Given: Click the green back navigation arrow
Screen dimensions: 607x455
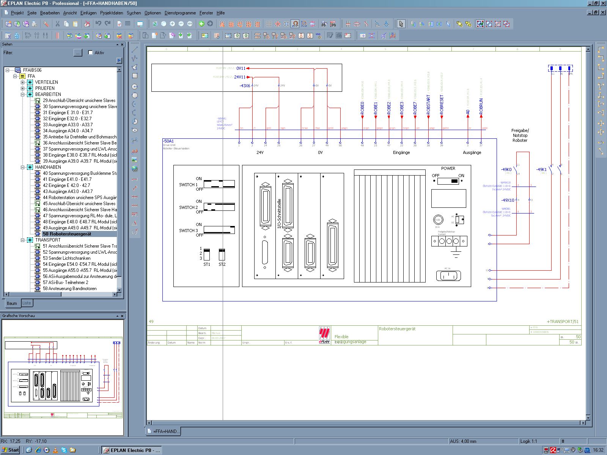Looking at the screenshot, I should 201,24.
